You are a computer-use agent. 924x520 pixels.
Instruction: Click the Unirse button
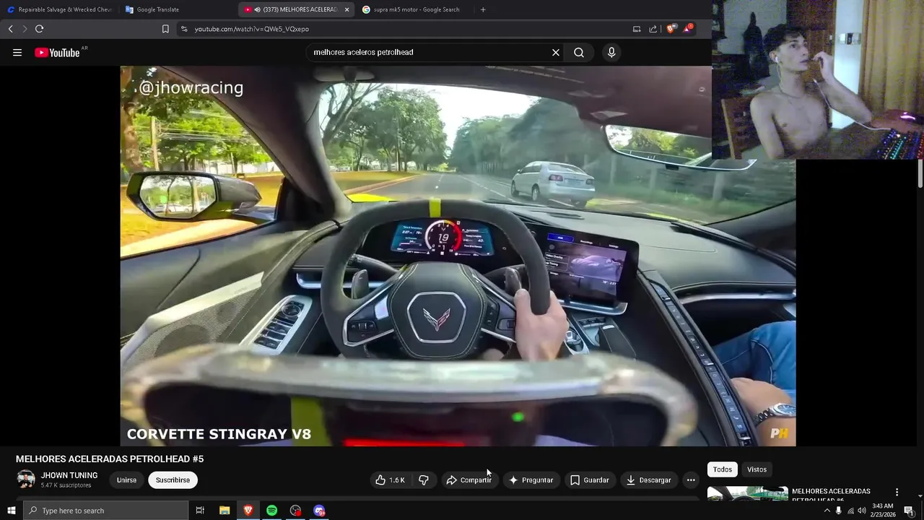point(126,480)
